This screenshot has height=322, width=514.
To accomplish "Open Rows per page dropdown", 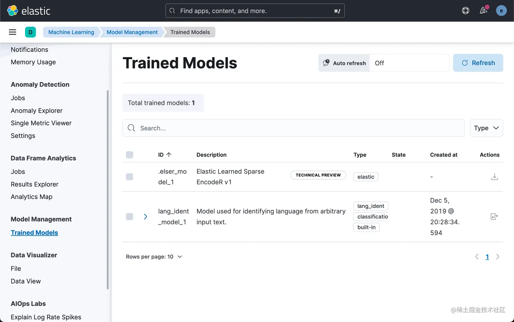I will click(x=154, y=257).
